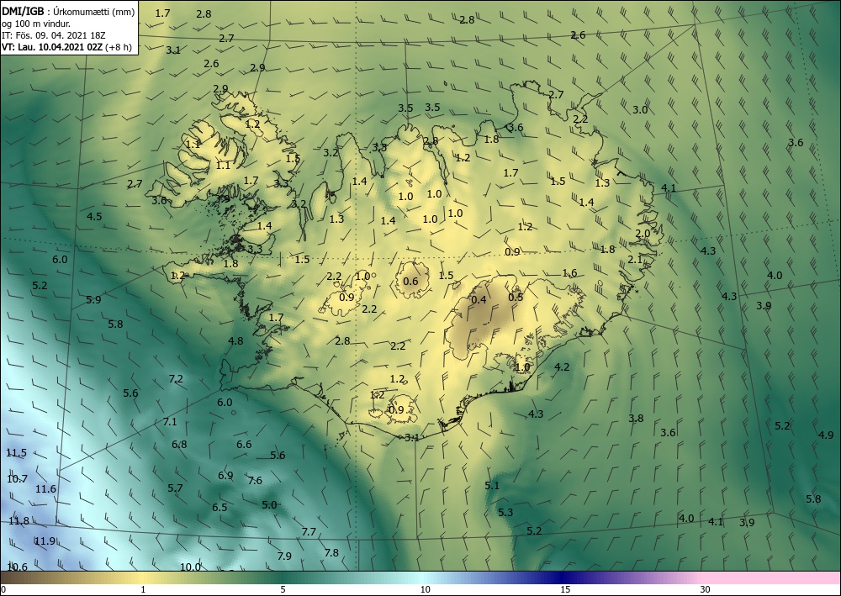Image resolution: width=841 pixels, height=596 pixels.
Task: Click the map value '6.6'
Action: click(x=244, y=445)
